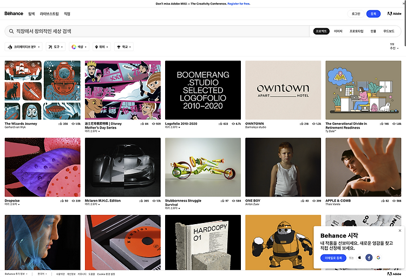Screen dimensions: 406x277
Task: Open Gerhard van Wyk author link
Action: (x=15, y=127)
